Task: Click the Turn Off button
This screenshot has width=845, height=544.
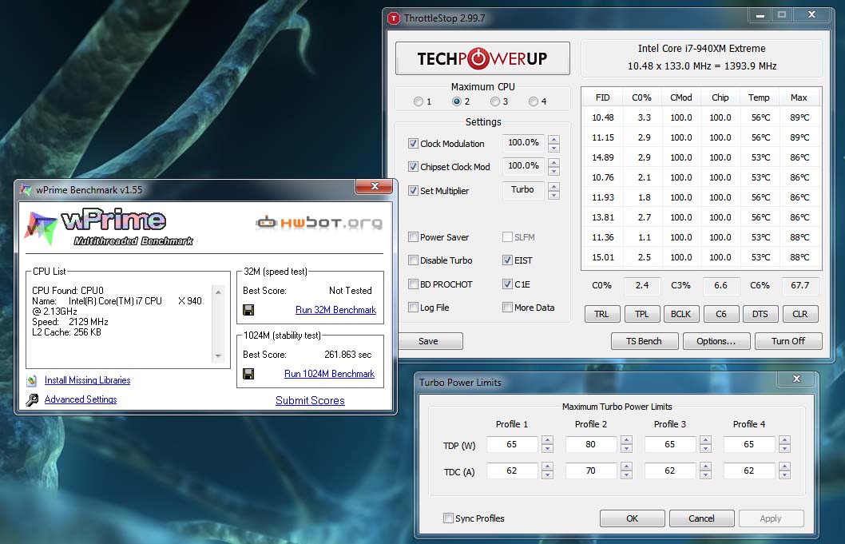Action: 788,341
